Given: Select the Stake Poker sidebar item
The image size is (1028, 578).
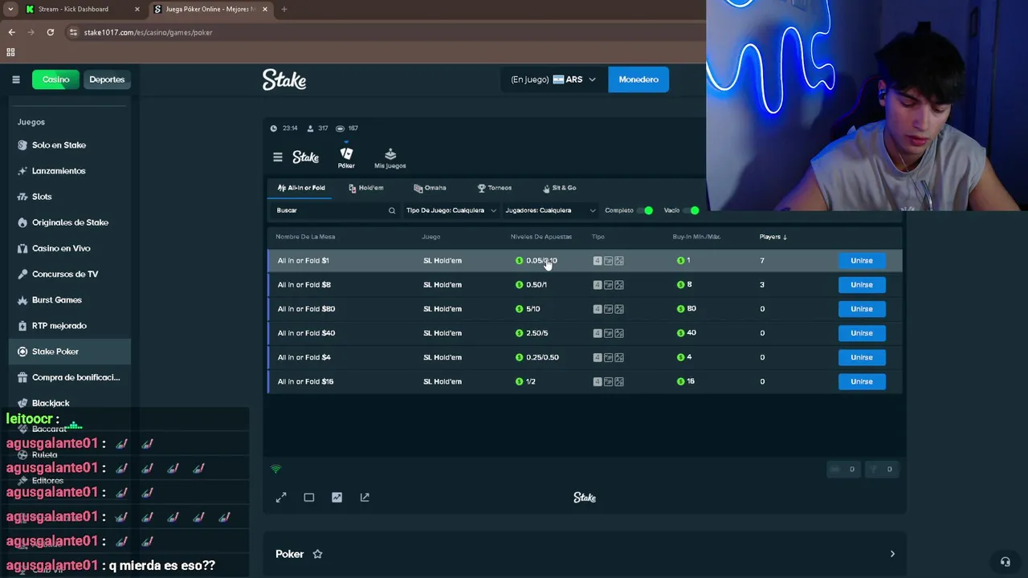Looking at the screenshot, I should click(70, 352).
